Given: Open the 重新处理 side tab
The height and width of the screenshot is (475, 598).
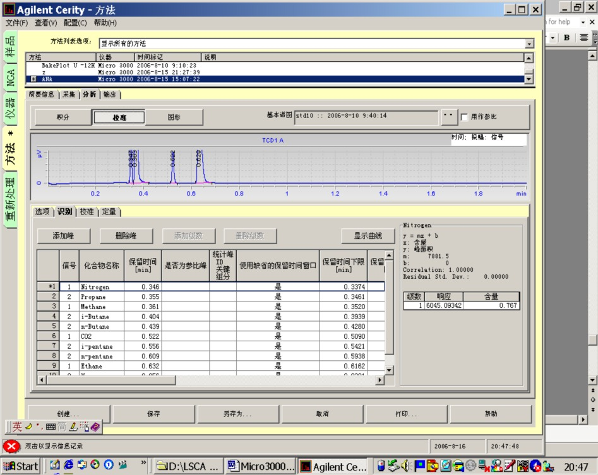Looking at the screenshot, I should 10,199.
